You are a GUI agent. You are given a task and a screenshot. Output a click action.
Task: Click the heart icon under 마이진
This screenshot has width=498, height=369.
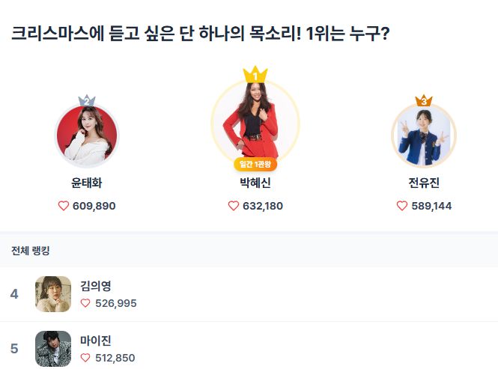point(85,358)
